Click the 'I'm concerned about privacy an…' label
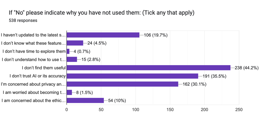Viewport: 266px width, 127px height. tap(33, 84)
